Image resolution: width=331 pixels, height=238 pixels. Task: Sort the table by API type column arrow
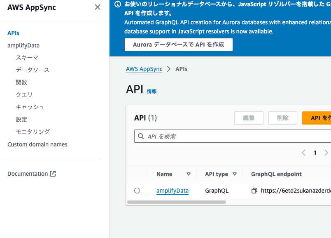[235, 174]
